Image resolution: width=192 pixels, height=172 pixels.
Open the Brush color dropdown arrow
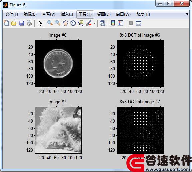click(94, 23)
